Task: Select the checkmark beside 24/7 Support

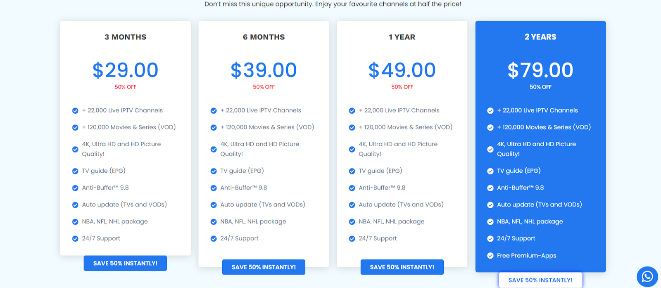Action: click(75, 238)
